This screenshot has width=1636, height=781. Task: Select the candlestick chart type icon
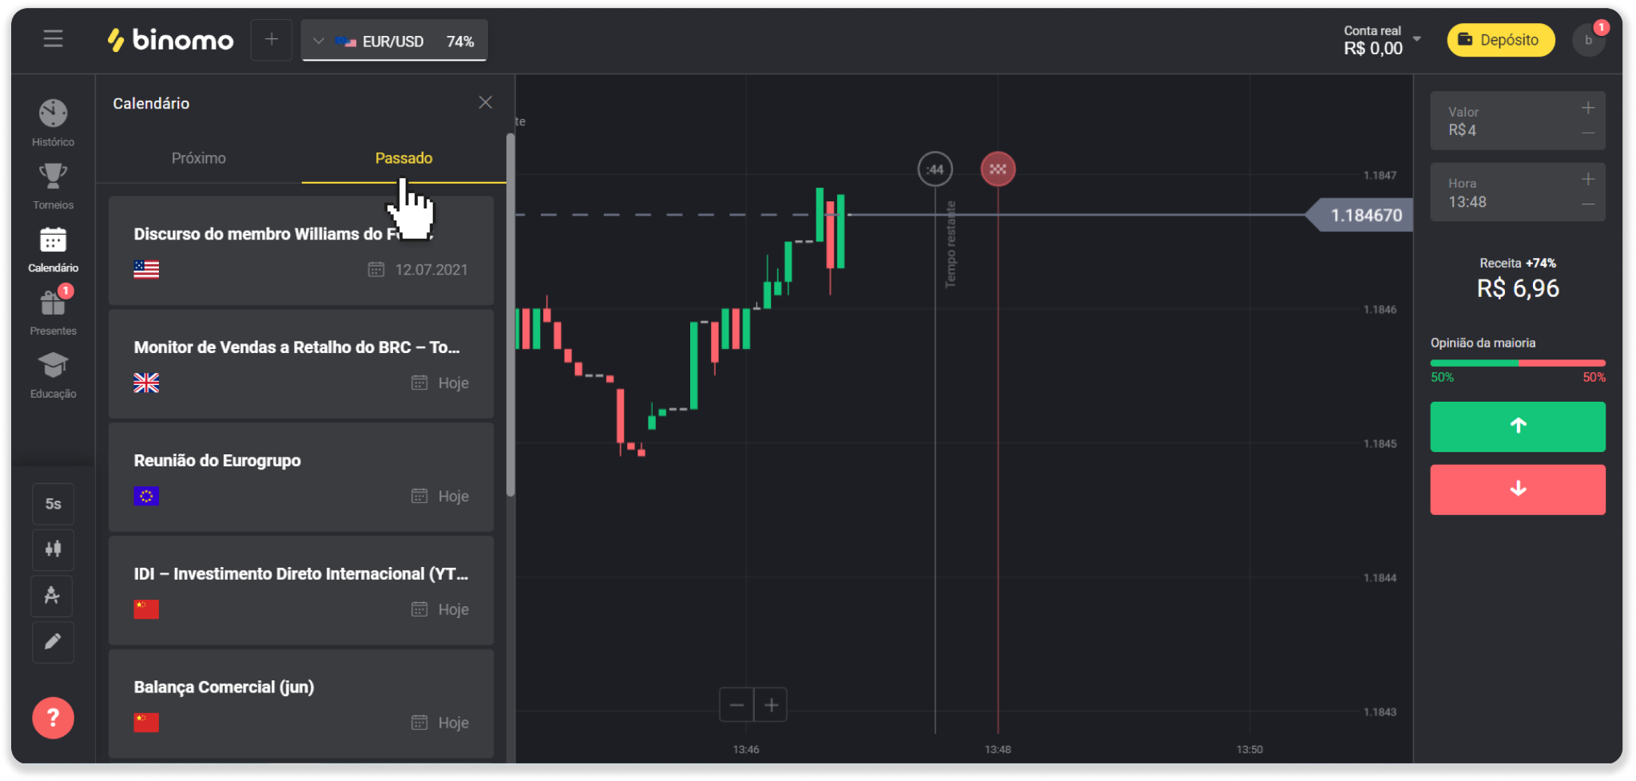pyautogui.click(x=53, y=549)
